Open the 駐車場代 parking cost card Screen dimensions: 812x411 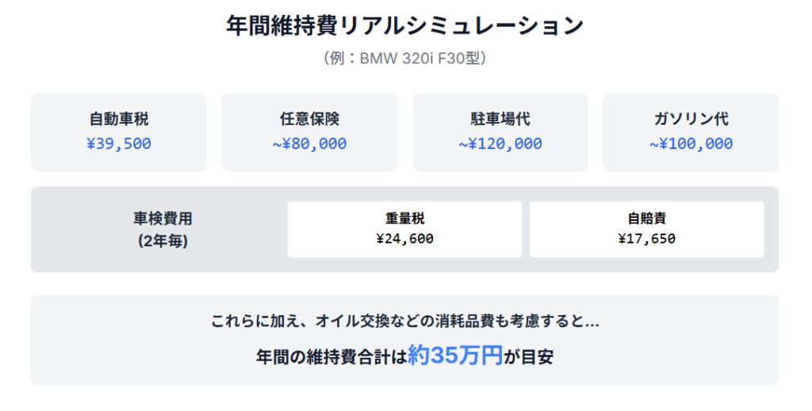click(x=500, y=131)
